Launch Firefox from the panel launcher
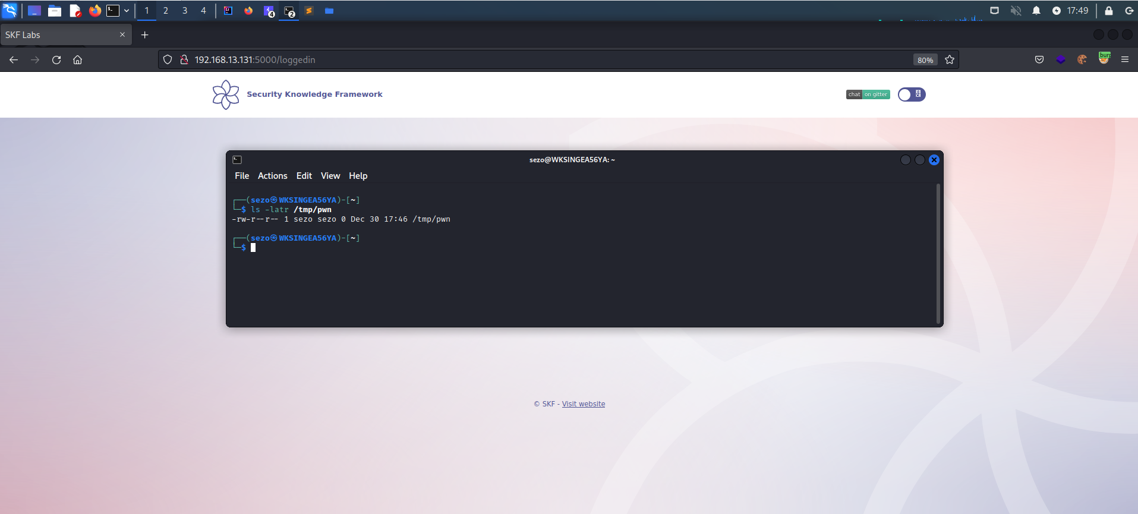The height and width of the screenshot is (514, 1138). tap(94, 10)
